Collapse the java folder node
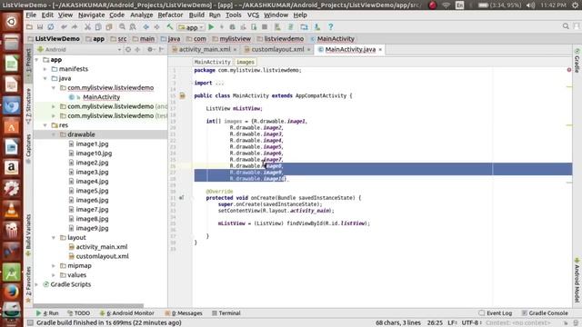 pyautogui.click(x=45, y=78)
